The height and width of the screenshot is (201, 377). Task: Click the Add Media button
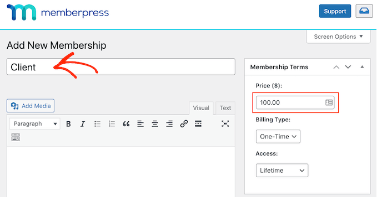point(31,106)
